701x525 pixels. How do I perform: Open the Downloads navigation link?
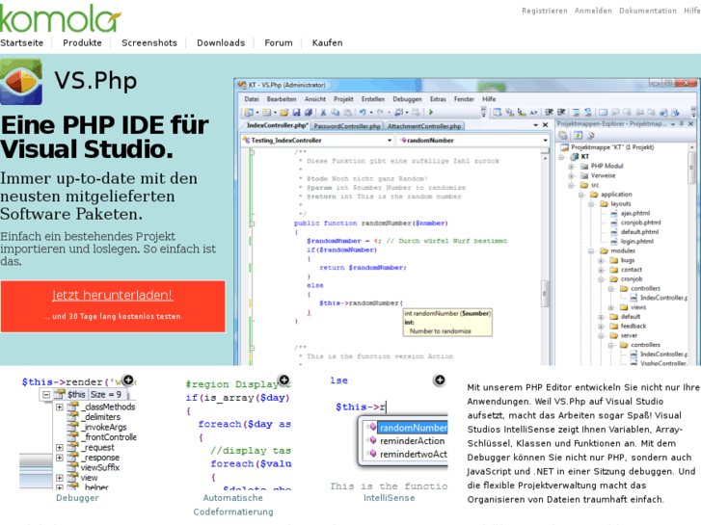tap(221, 43)
